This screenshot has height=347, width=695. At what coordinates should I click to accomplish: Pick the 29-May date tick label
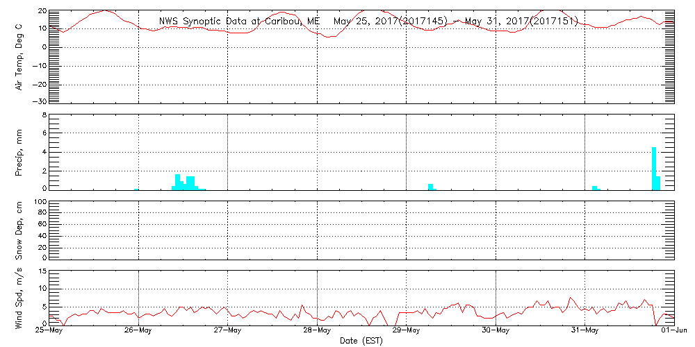click(x=407, y=331)
